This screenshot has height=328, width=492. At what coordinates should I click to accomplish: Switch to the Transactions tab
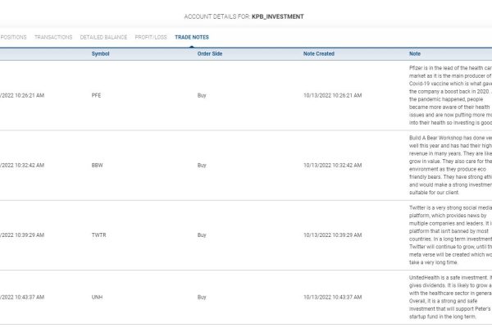(x=53, y=38)
